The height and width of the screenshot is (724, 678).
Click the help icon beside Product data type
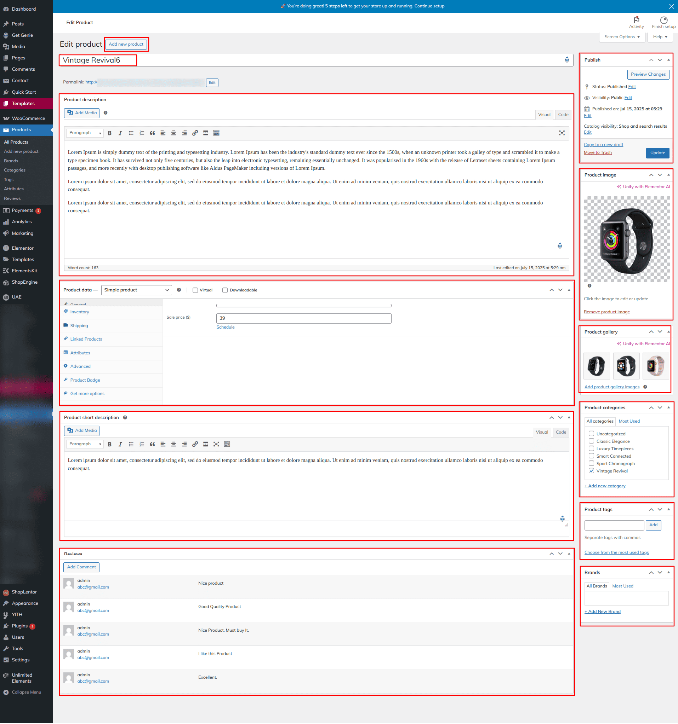(x=179, y=290)
